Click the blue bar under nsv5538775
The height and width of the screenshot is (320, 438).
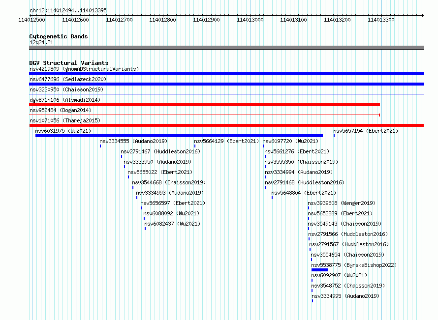[x=320, y=270]
